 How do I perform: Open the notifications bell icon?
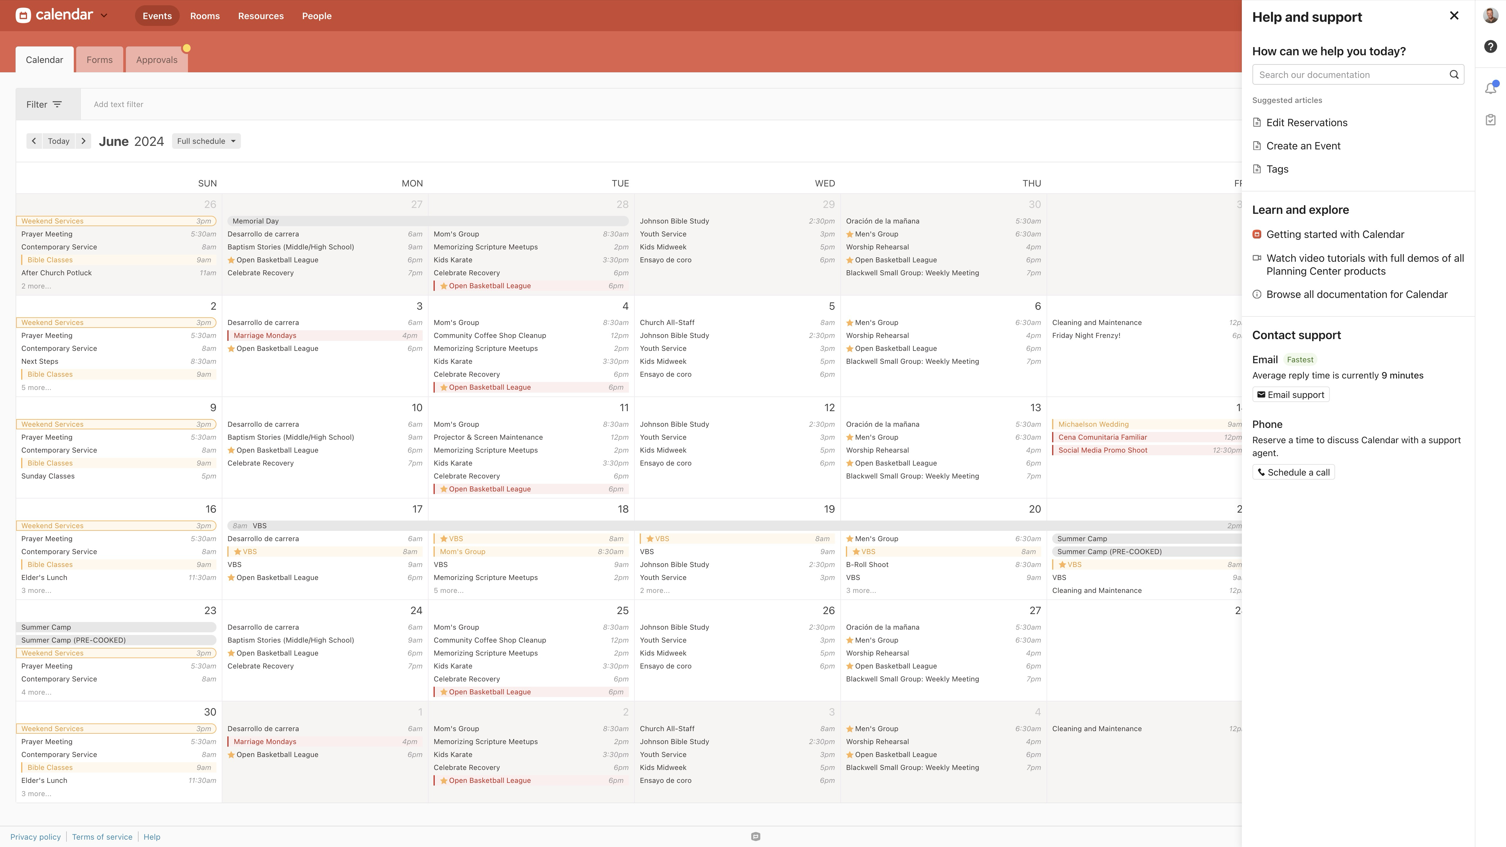click(x=1490, y=88)
